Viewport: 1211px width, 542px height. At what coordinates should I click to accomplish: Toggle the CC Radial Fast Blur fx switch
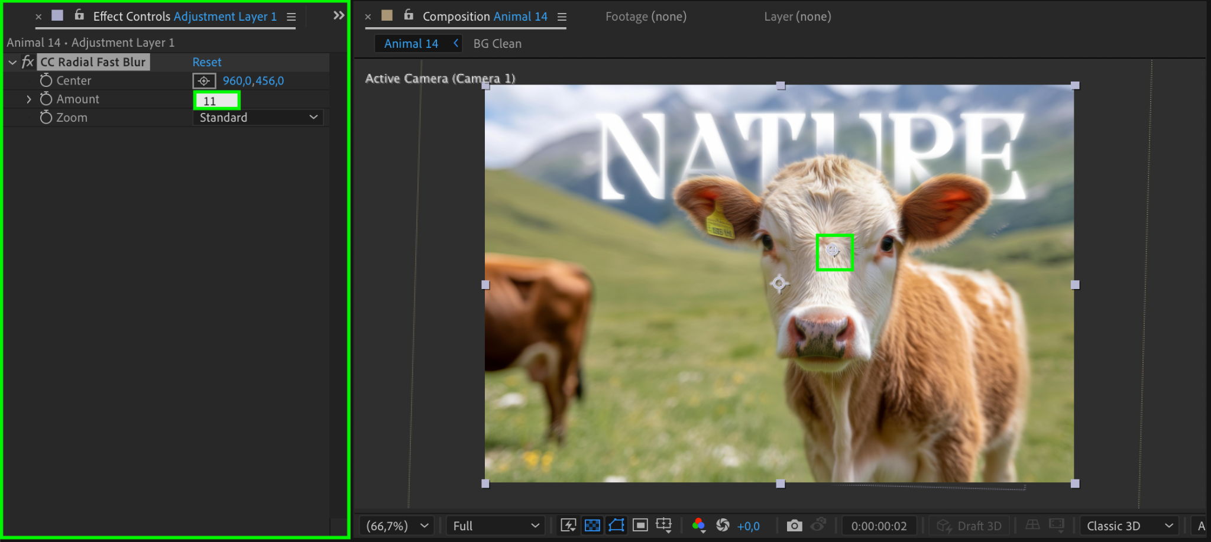(28, 62)
